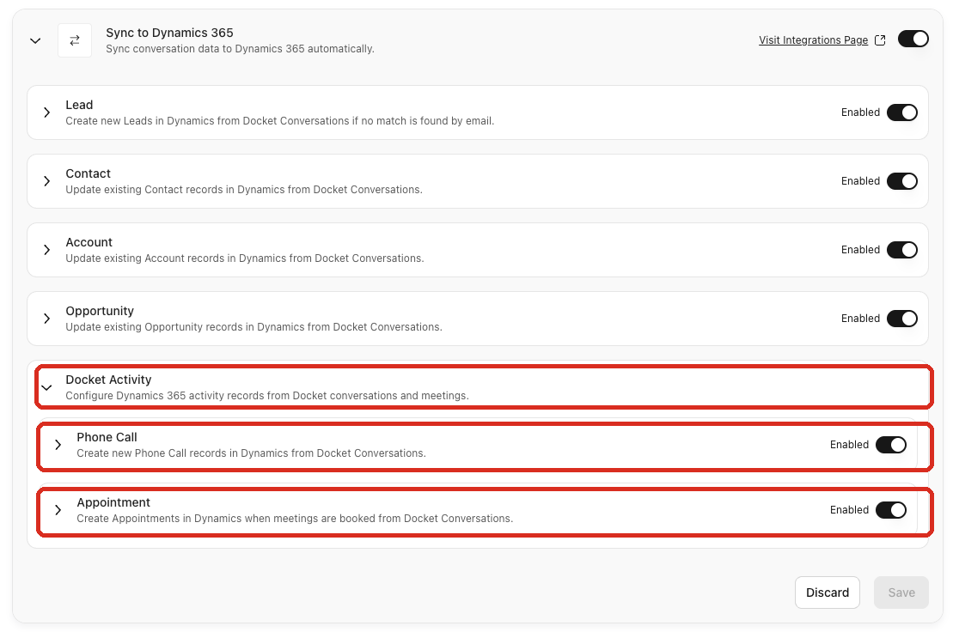Click the Sync to Dynamics 365 heading
This screenshot has width=953, height=632.
pos(169,33)
